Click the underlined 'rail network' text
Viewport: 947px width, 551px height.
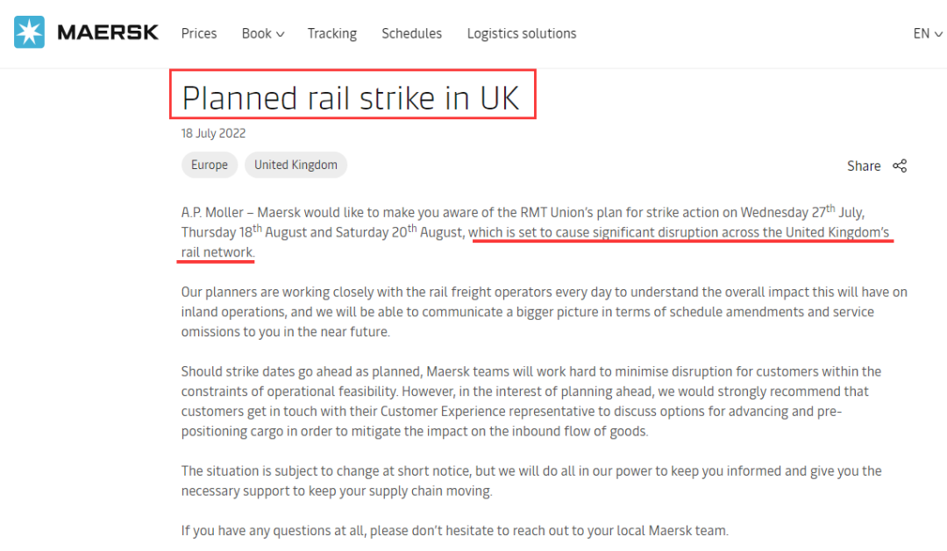[x=217, y=252]
